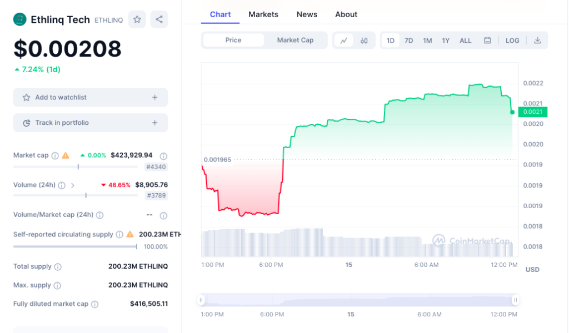This screenshot has width=569, height=333.
Task: Click the download chart icon
Action: (537, 40)
